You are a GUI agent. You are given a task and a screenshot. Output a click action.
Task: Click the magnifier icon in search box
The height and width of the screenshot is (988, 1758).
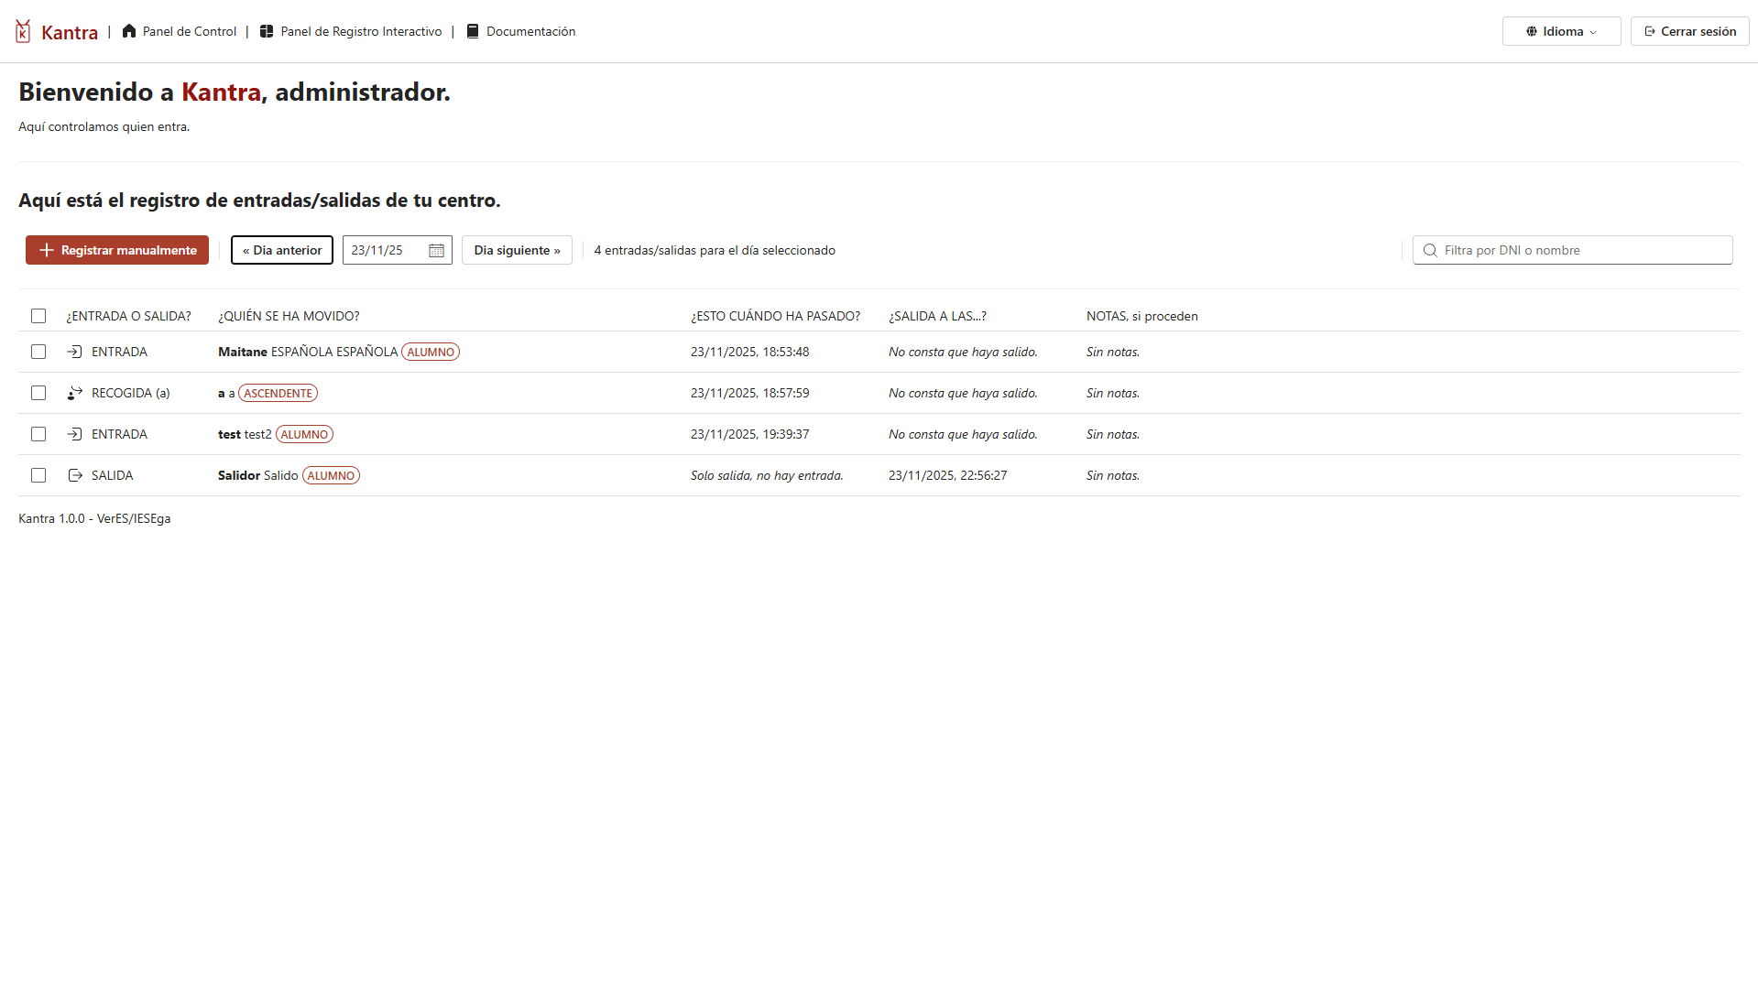pos(1430,251)
